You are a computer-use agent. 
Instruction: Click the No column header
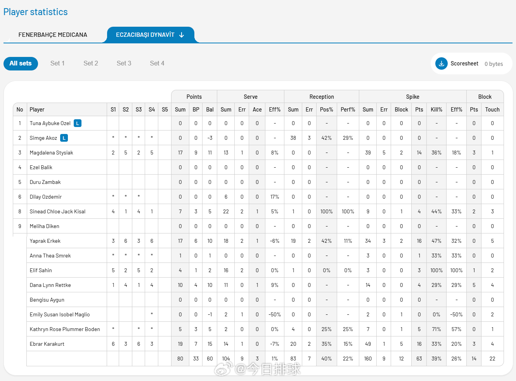20,110
